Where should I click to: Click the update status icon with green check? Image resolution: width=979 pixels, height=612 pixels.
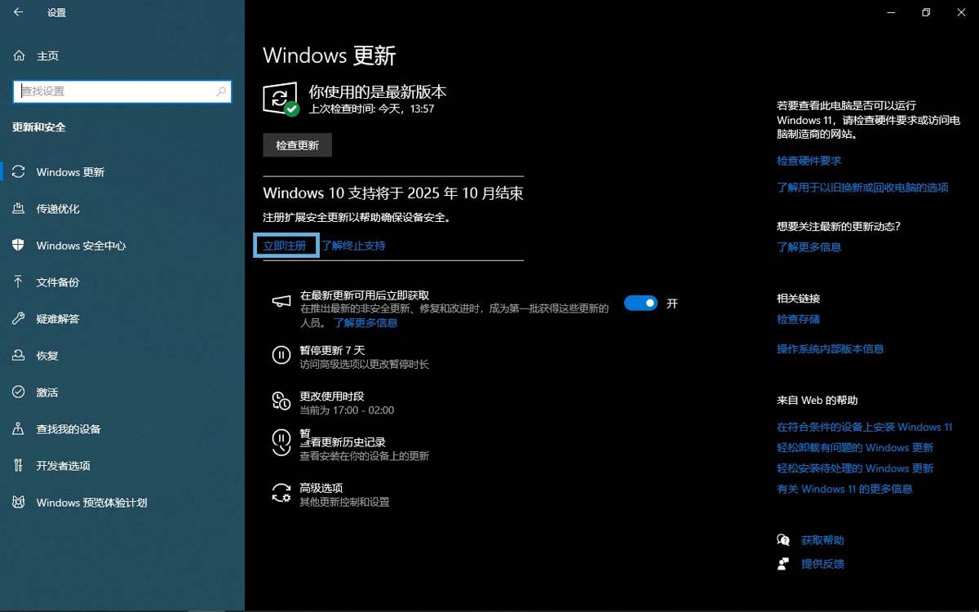[x=281, y=99]
